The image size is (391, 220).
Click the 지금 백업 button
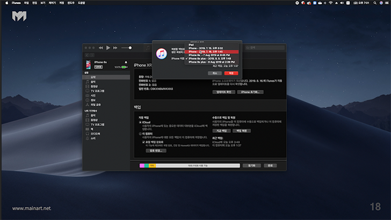221,131
